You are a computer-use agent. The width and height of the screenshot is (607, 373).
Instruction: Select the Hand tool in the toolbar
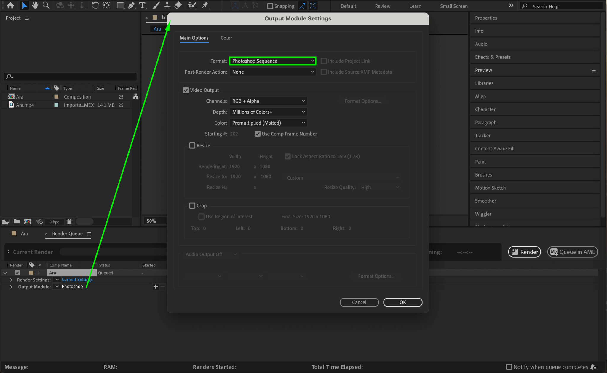pyautogui.click(x=35, y=5)
